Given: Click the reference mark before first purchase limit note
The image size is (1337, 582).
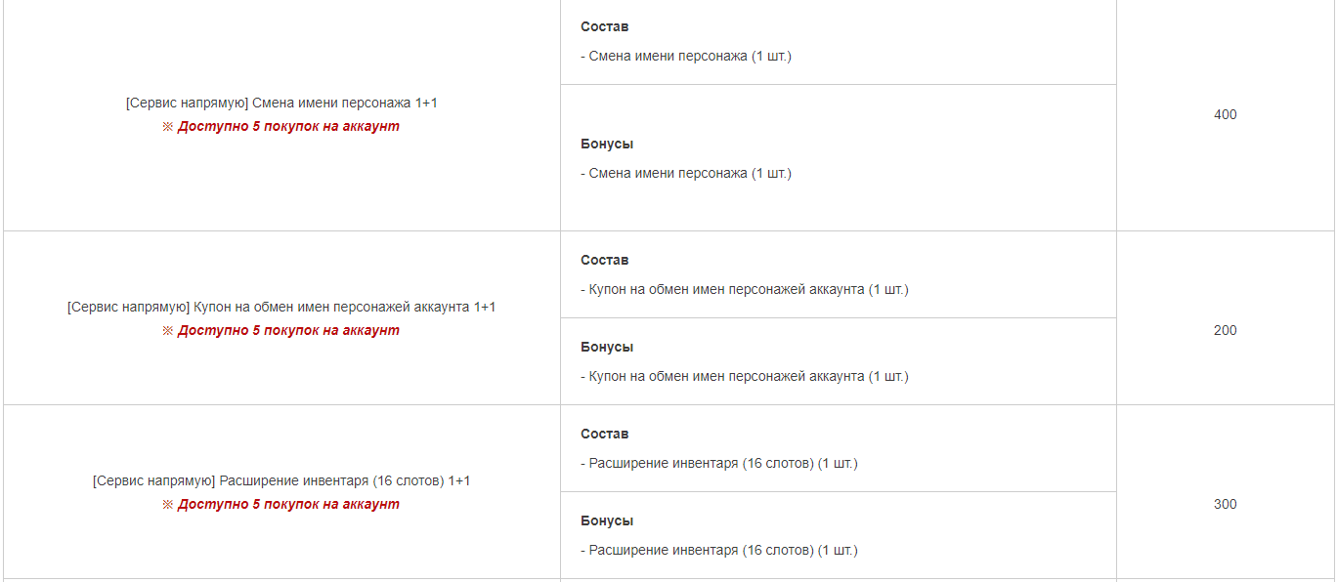Looking at the screenshot, I should pos(167,127).
